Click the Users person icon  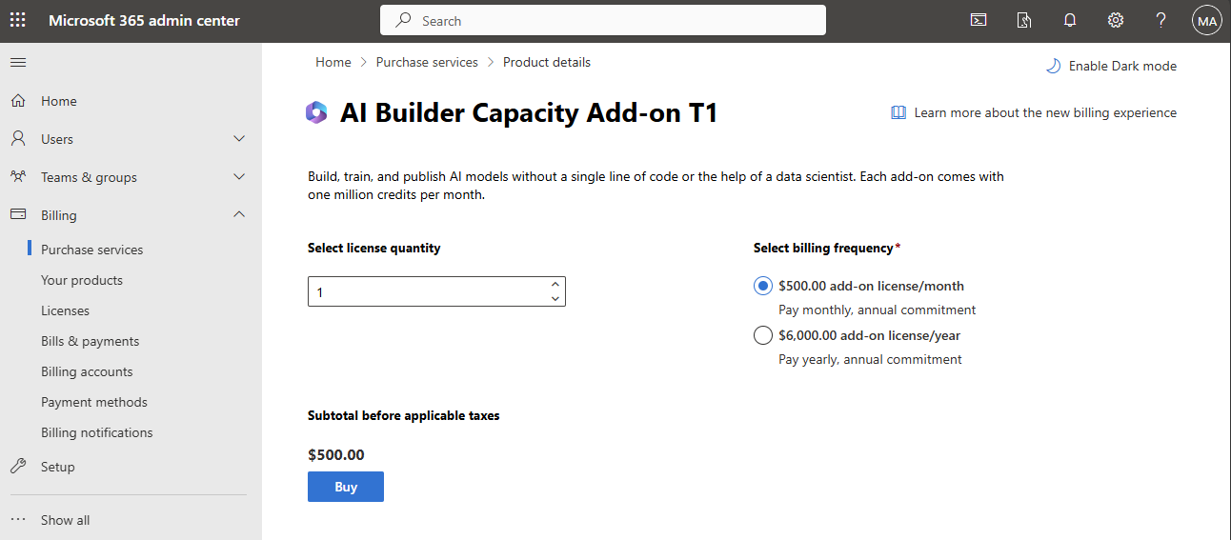(x=18, y=139)
